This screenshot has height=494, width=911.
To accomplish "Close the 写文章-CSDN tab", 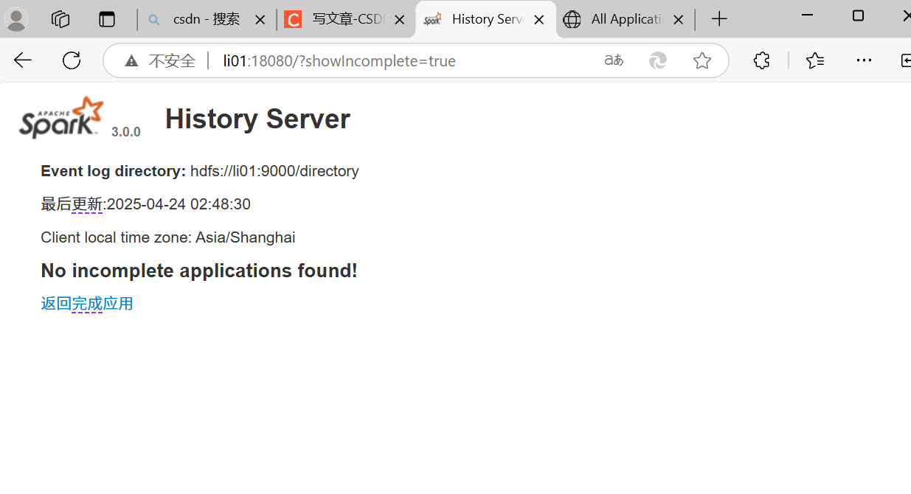I will coord(399,20).
